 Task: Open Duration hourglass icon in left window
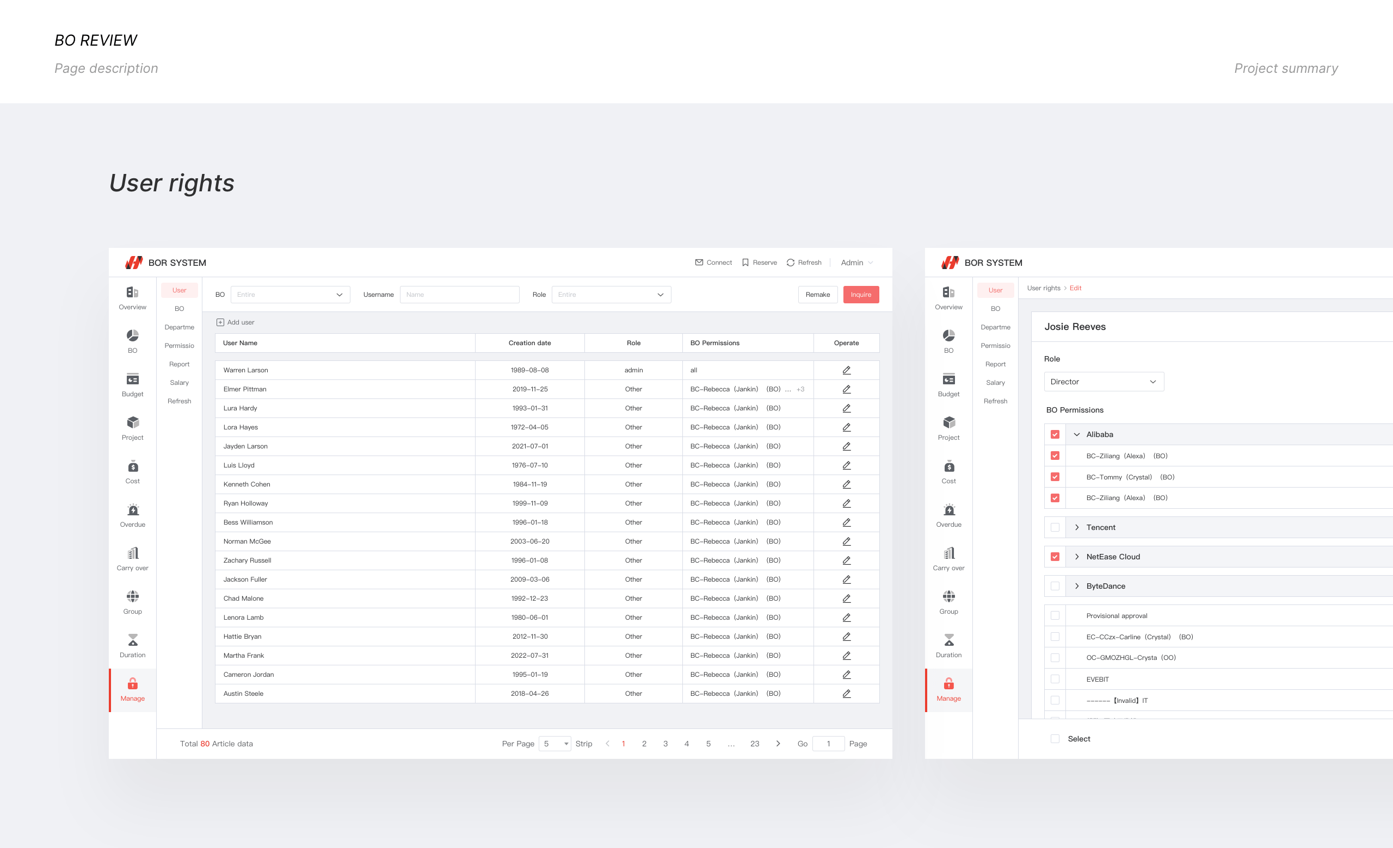132,640
